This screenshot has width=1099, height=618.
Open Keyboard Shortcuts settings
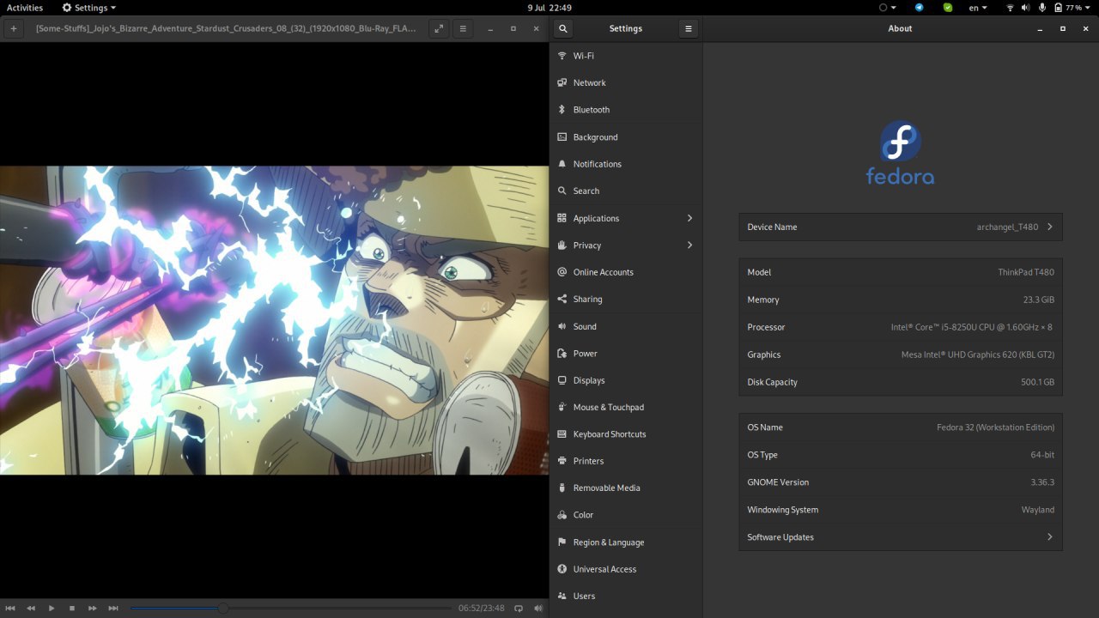click(626, 433)
